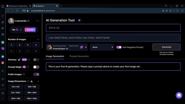
Task: Choose the 768 × 1024 dimension
Action: 32,92
